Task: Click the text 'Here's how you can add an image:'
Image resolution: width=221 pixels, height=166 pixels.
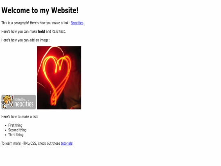Action: pos(25,40)
